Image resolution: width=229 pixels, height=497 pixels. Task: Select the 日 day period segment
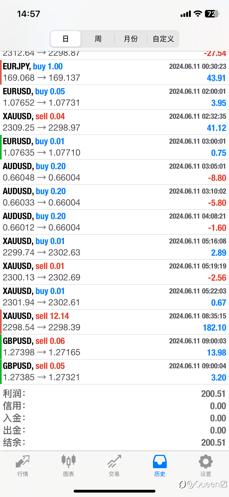(66, 39)
